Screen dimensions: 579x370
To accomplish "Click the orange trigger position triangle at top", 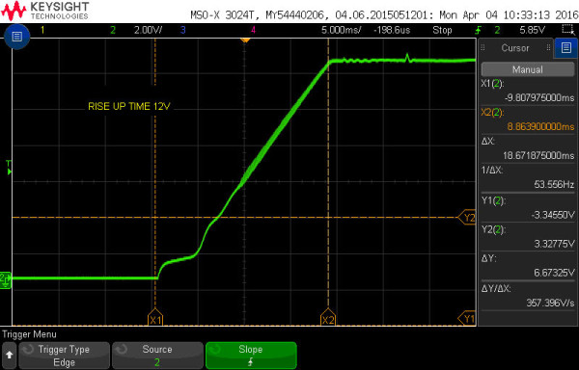I will pos(245,40).
